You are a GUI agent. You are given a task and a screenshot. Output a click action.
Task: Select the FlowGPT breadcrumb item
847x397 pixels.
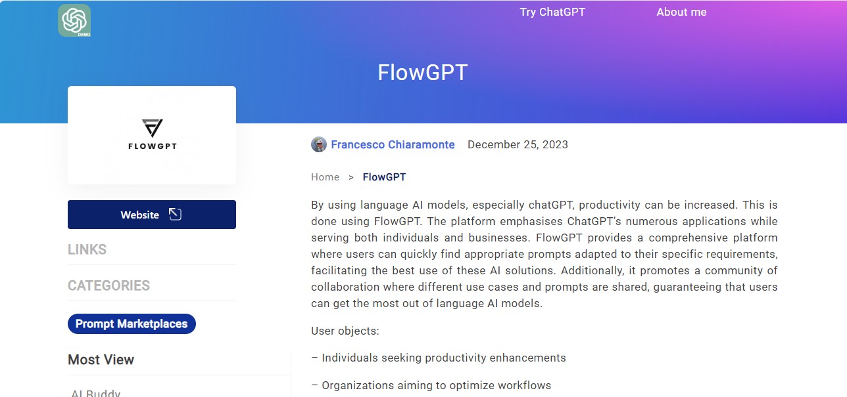[384, 177]
